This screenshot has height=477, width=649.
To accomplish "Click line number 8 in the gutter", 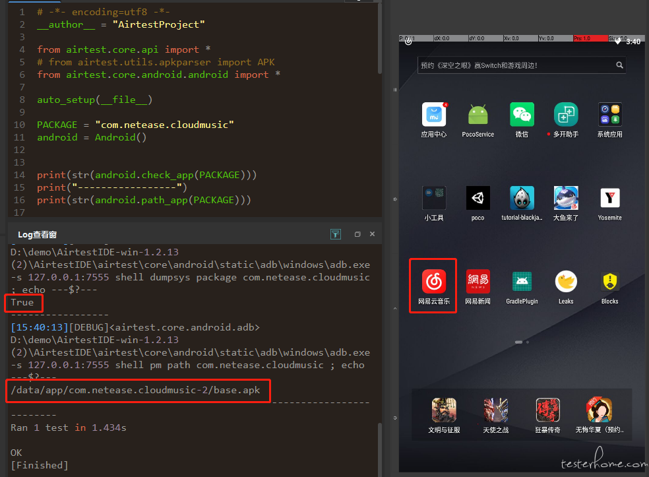I will click(22, 100).
